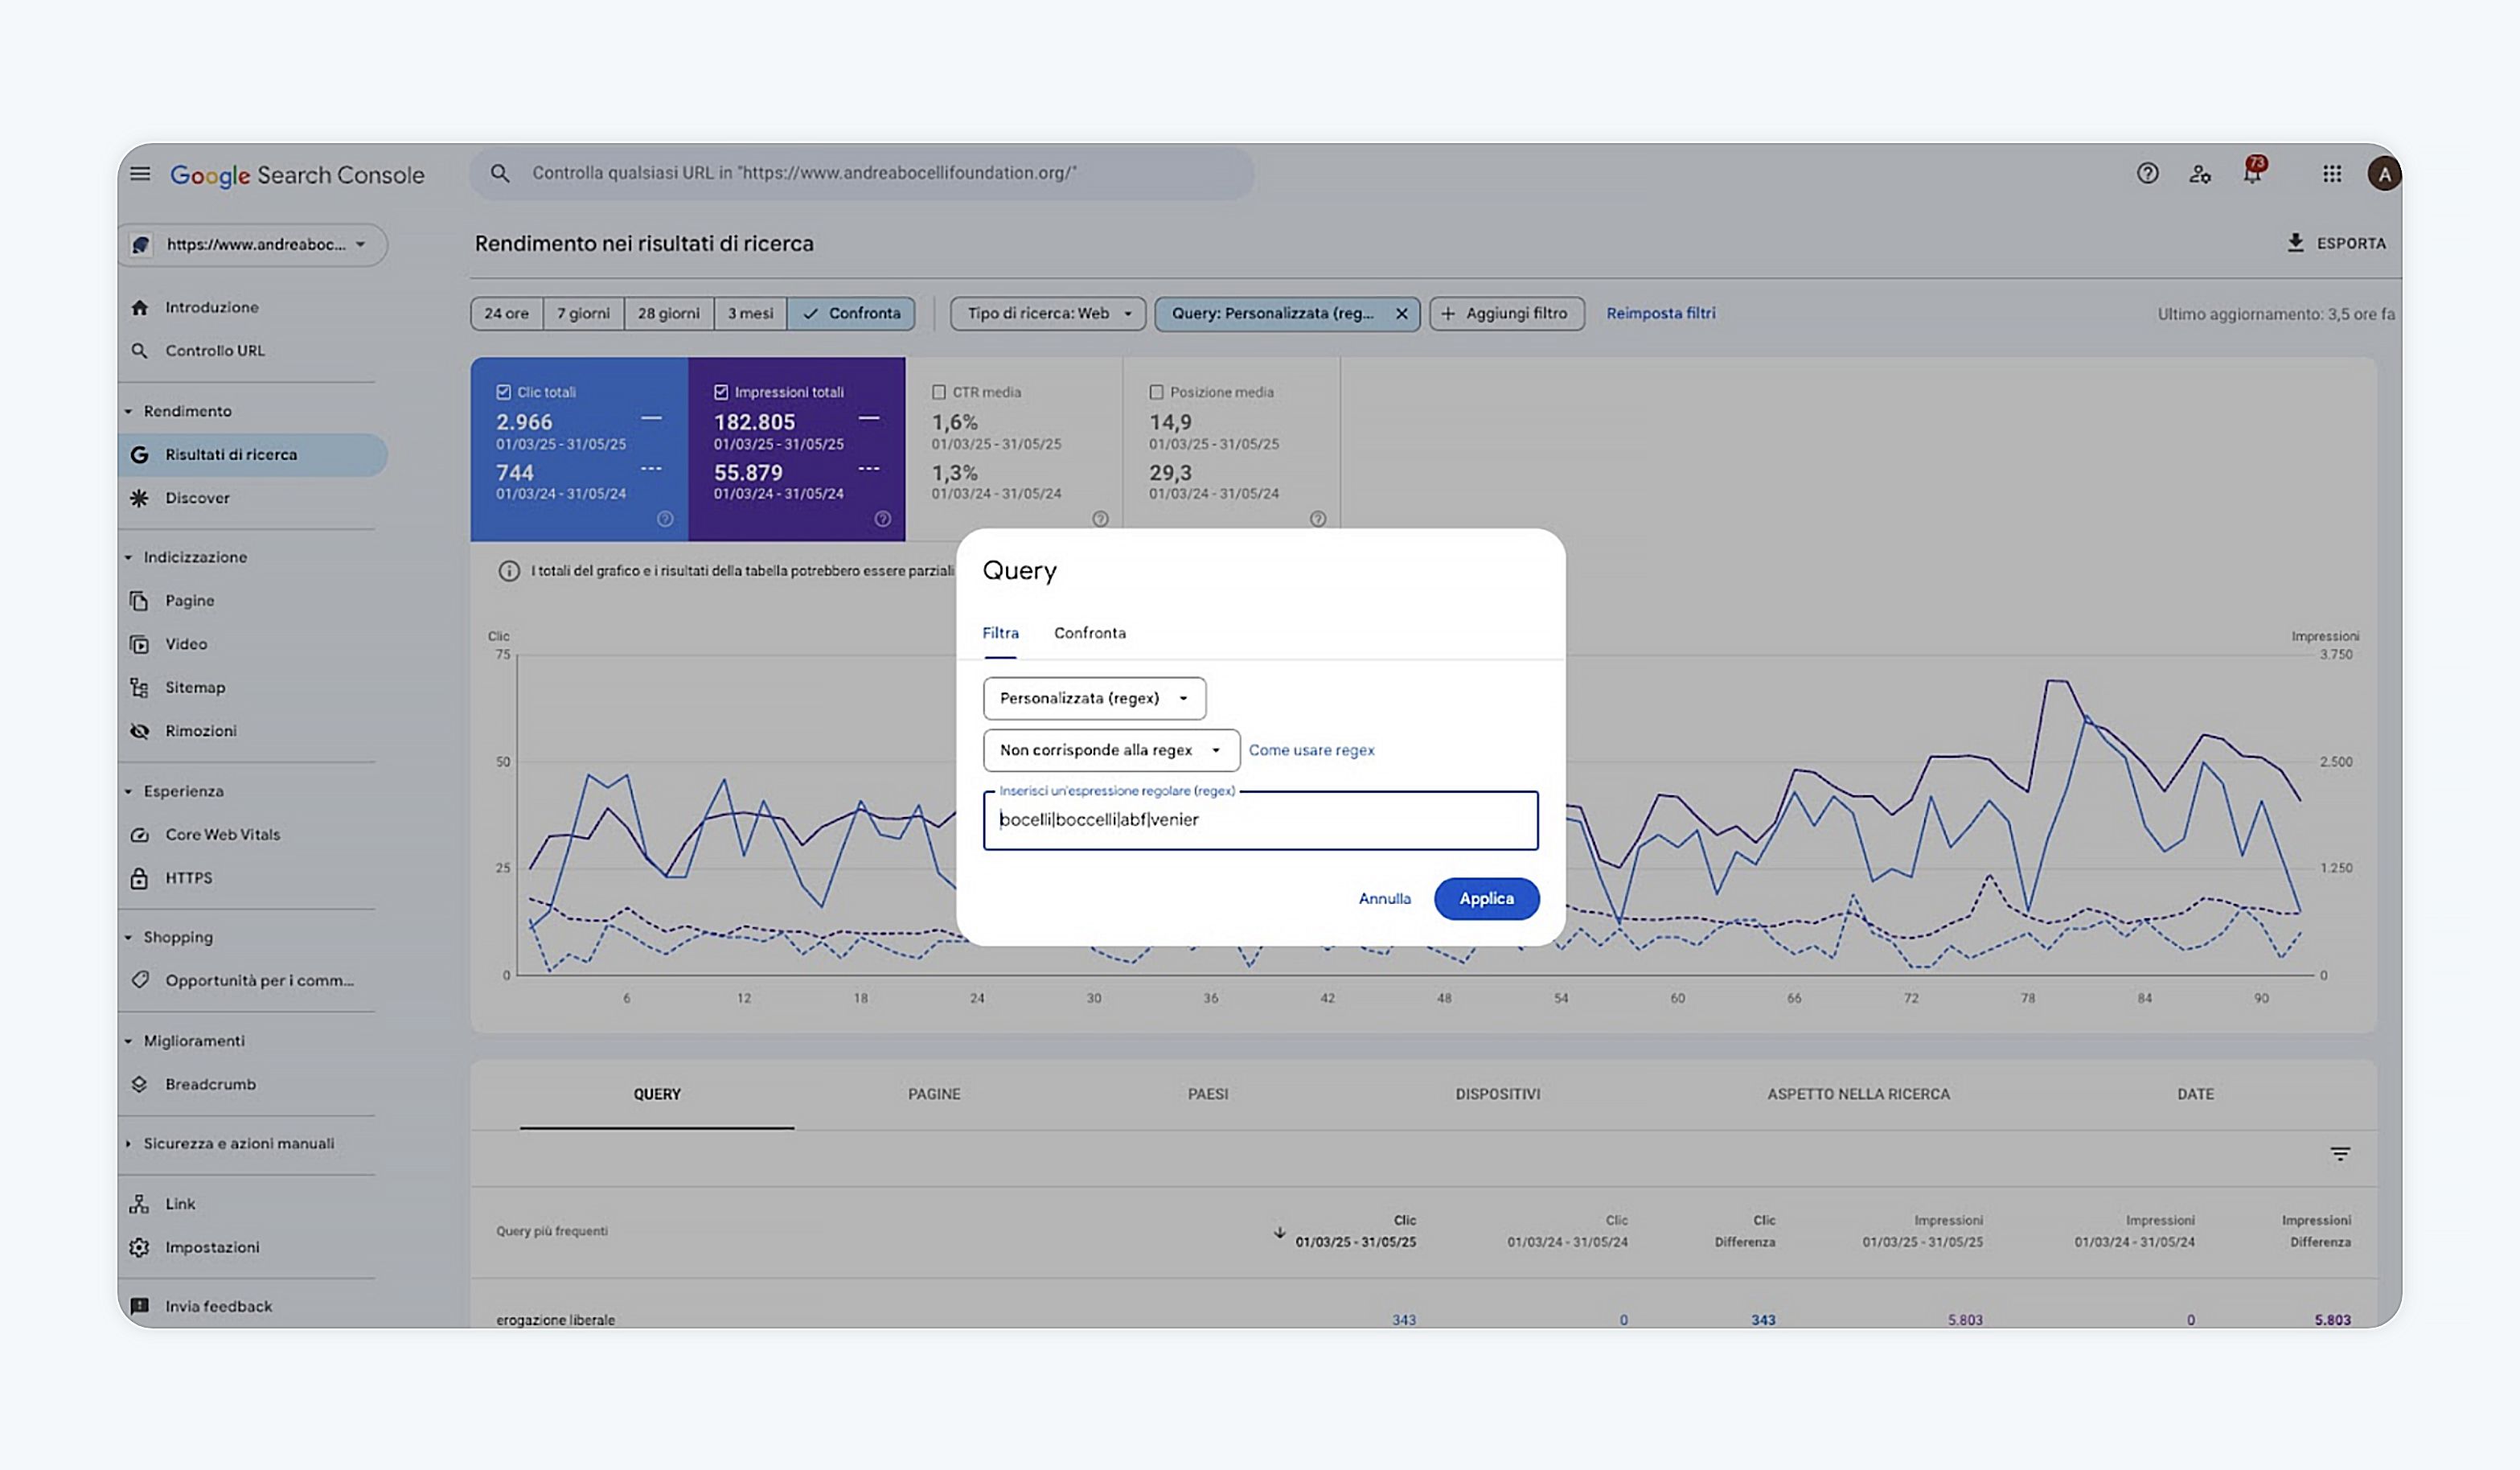Viewport: 2520px width, 1470px height.
Task: Switch to the Confronta tab in Query dialog
Action: coord(1089,633)
